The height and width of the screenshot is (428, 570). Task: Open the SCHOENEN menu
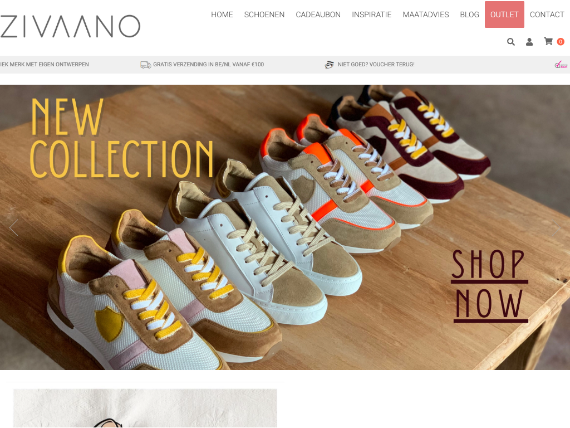[x=264, y=14]
